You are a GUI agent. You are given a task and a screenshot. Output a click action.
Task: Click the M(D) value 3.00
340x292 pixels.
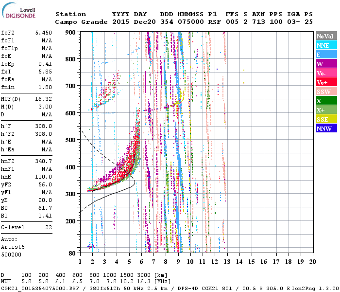pyautogui.click(x=45, y=107)
